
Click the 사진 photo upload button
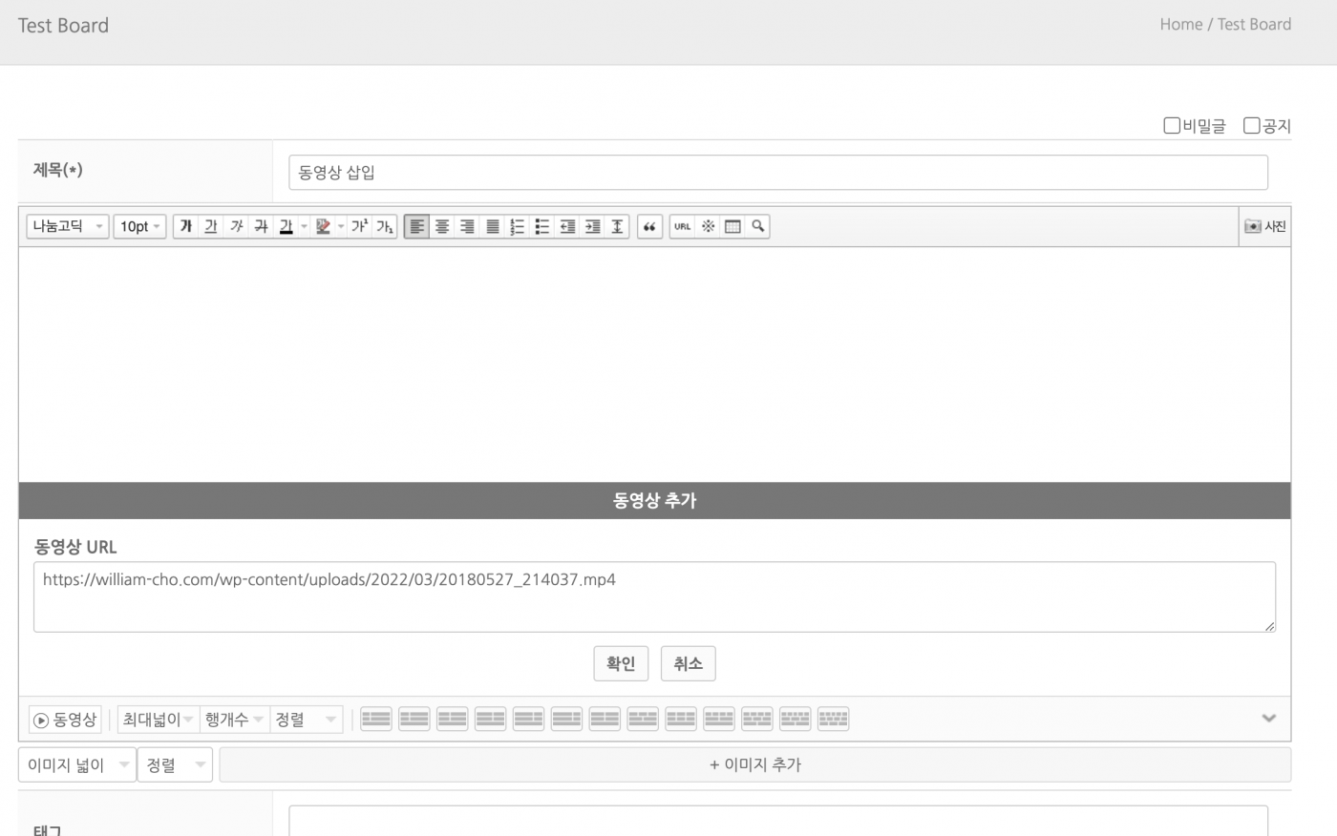point(1265,226)
